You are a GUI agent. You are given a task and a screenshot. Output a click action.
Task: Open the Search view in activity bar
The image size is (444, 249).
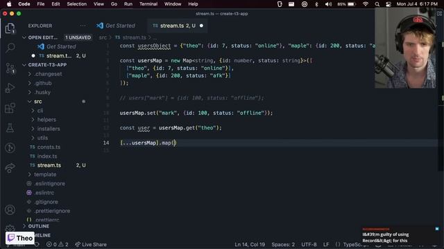click(10, 48)
